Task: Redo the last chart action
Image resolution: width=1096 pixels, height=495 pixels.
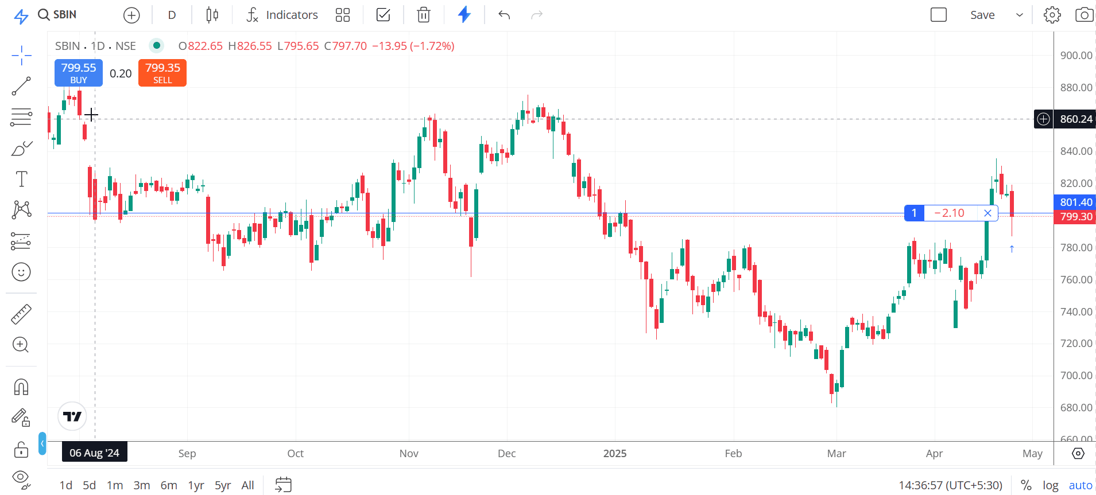Action: [x=537, y=15]
